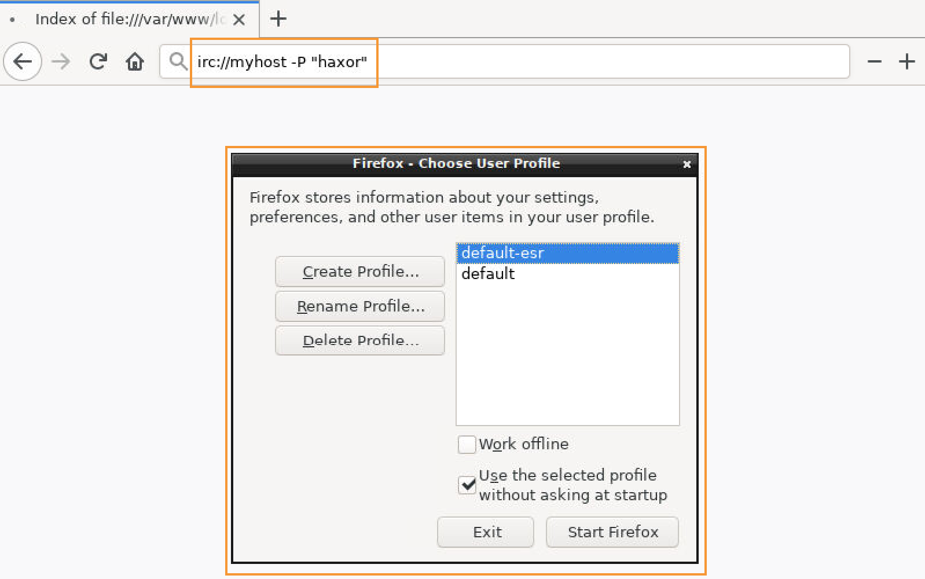
Task: Select the default-esr profile
Action: click(568, 253)
